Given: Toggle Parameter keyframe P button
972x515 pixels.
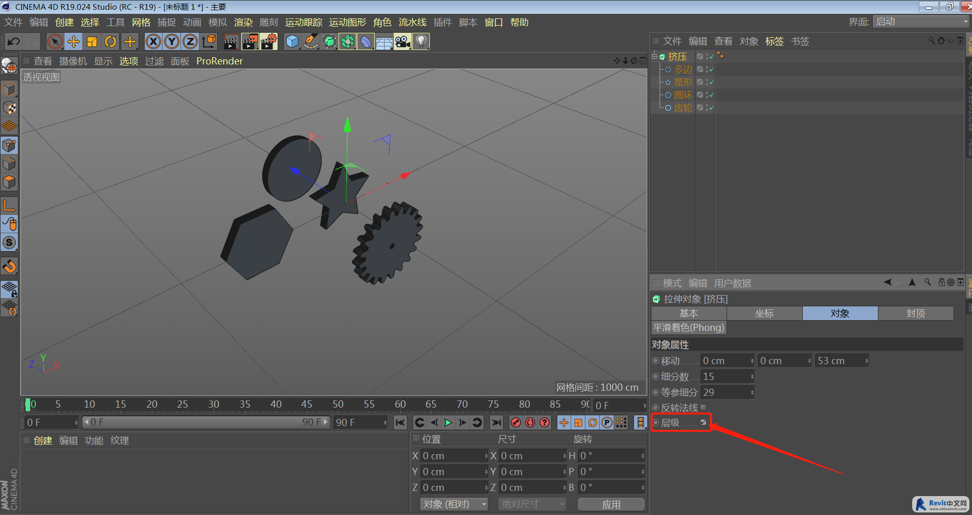Looking at the screenshot, I should tap(607, 422).
